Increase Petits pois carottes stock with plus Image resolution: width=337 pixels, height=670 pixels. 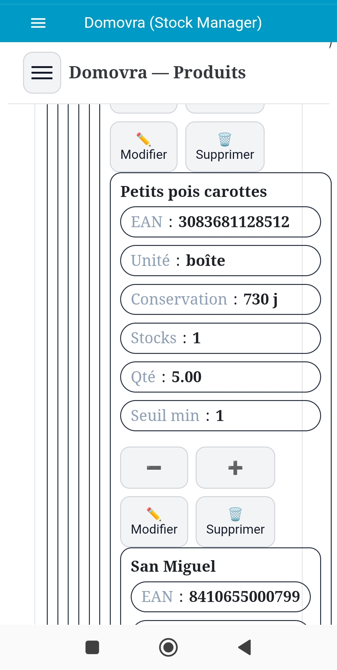[235, 467]
